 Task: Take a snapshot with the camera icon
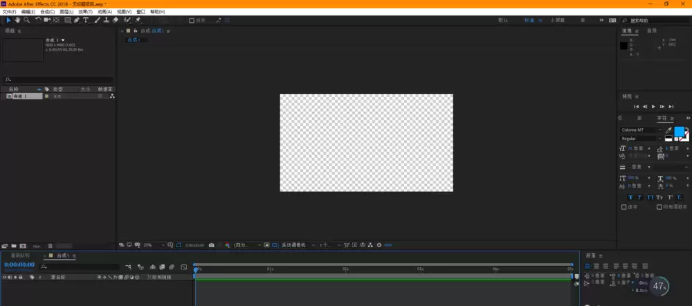click(211, 245)
